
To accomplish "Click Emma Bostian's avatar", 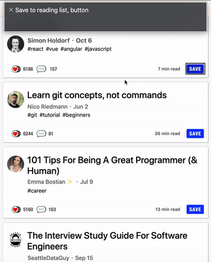I will 15,164.
